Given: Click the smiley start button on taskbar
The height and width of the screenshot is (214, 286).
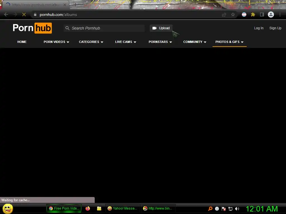Looking at the screenshot, I should point(8,208).
